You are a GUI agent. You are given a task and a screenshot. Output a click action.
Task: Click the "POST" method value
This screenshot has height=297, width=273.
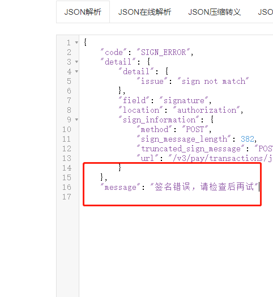click(195, 129)
